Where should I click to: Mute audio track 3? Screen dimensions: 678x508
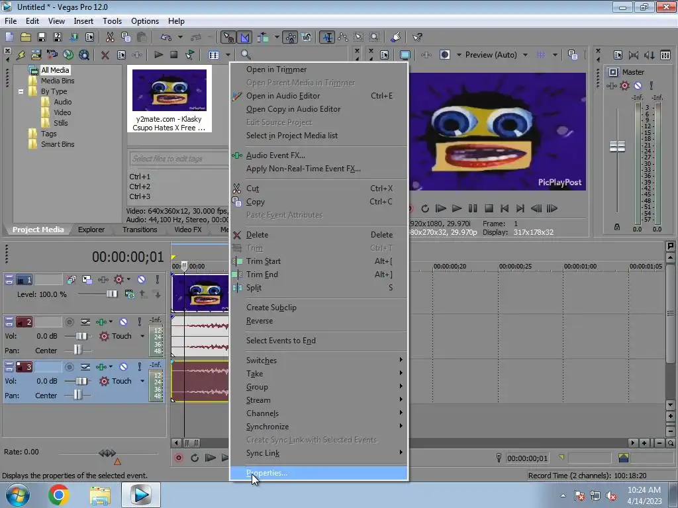tap(124, 366)
